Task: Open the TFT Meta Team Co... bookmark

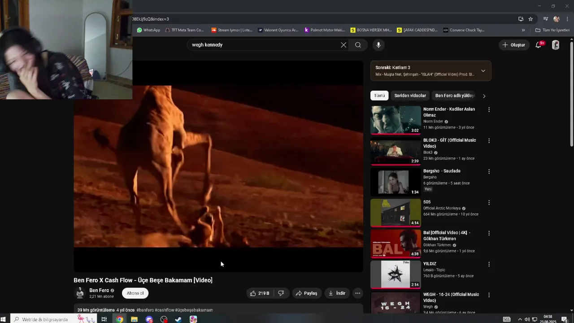Action: 184,30
